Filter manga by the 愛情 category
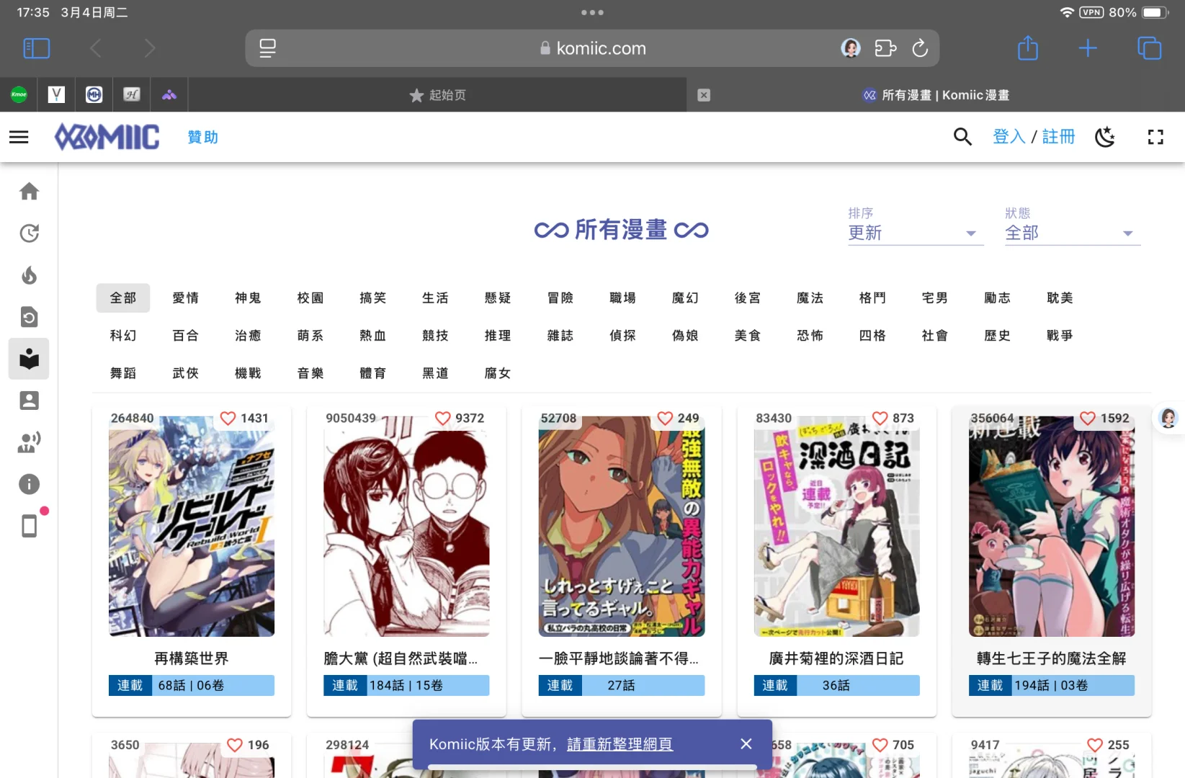The height and width of the screenshot is (778, 1185). [185, 298]
